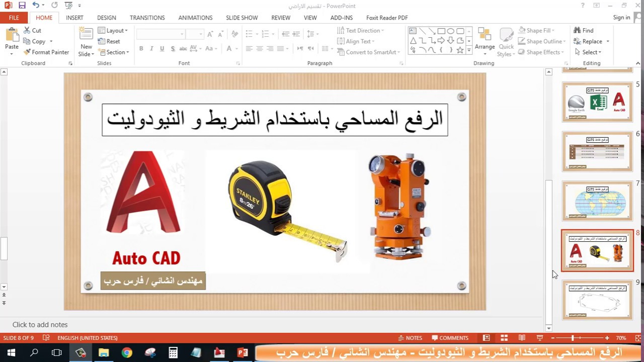Justify text in paragraph group

coord(281,49)
